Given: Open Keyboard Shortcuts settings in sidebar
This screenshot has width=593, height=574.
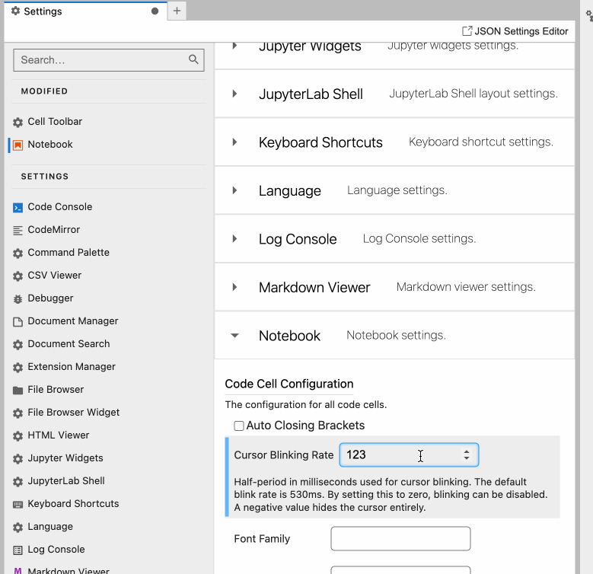Looking at the screenshot, I should pyautogui.click(x=73, y=503).
